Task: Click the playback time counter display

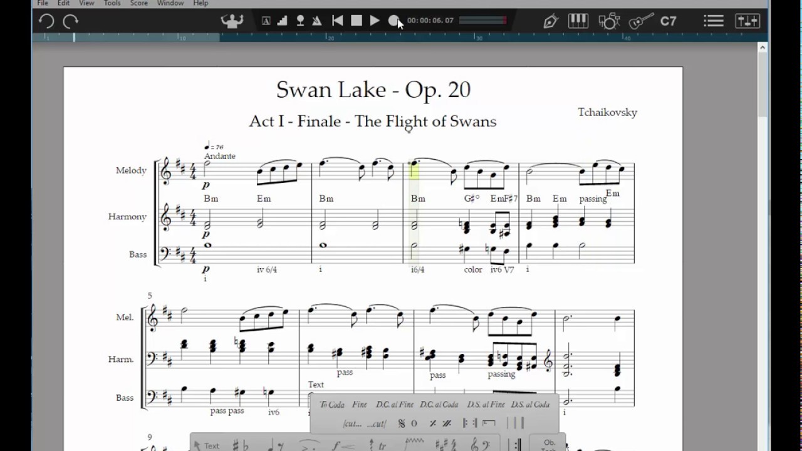Action: [430, 21]
